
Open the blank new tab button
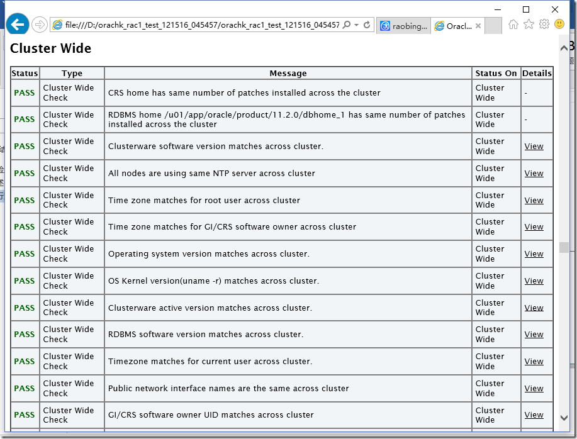coord(494,26)
